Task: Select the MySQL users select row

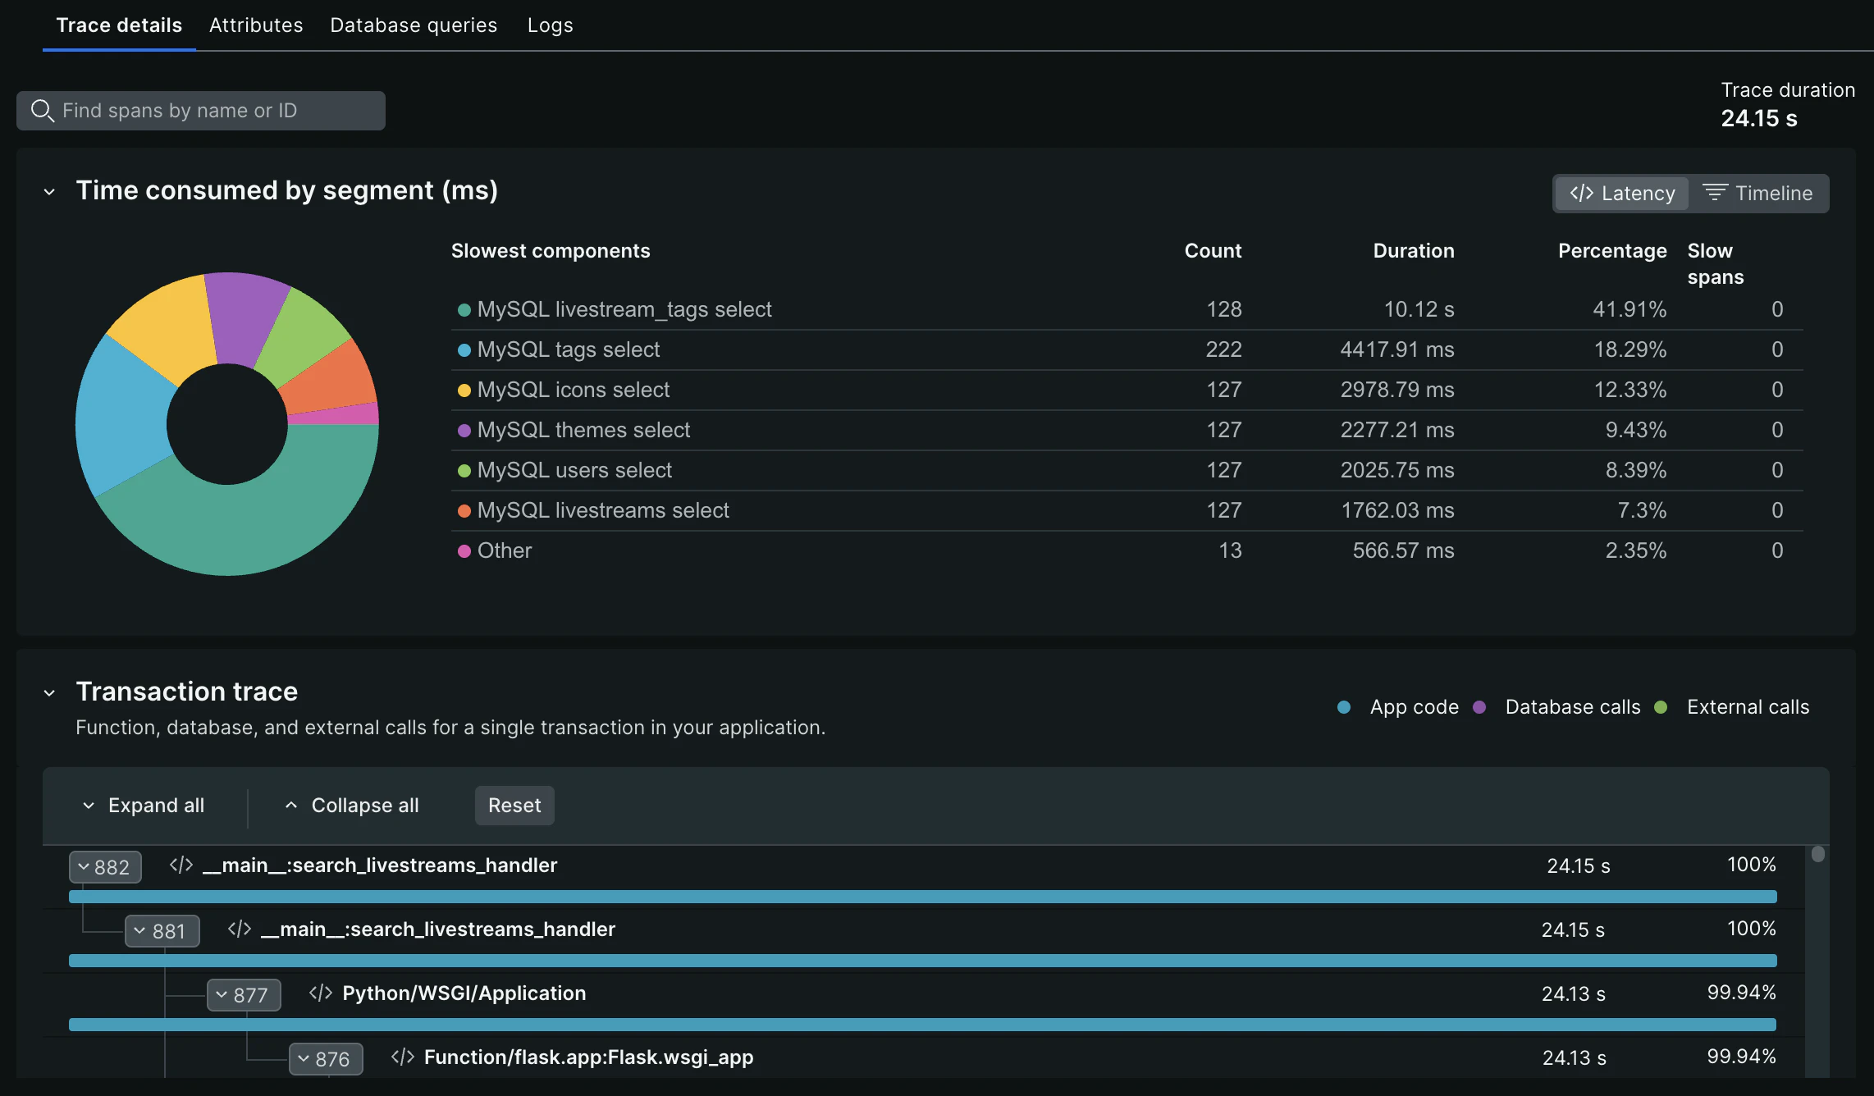Action: [x=1127, y=470]
